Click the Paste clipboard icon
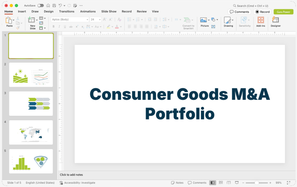The height and width of the screenshot is (187, 297). tap(9, 20)
